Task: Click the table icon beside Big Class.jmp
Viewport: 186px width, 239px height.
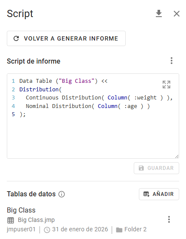Action: (11, 220)
